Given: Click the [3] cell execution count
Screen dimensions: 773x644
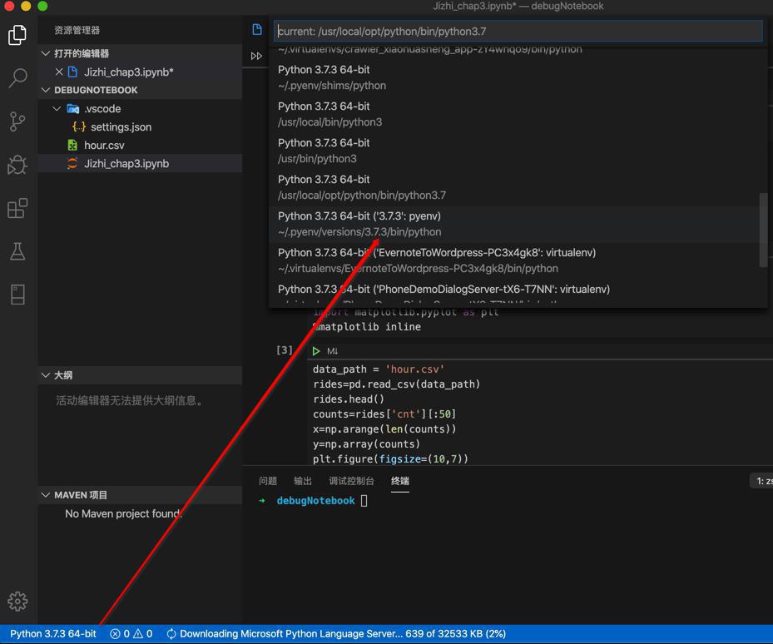Looking at the screenshot, I should click(x=285, y=350).
